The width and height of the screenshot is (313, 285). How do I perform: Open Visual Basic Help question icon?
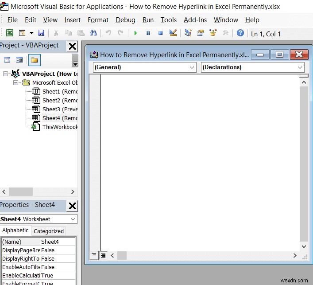click(240, 33)
